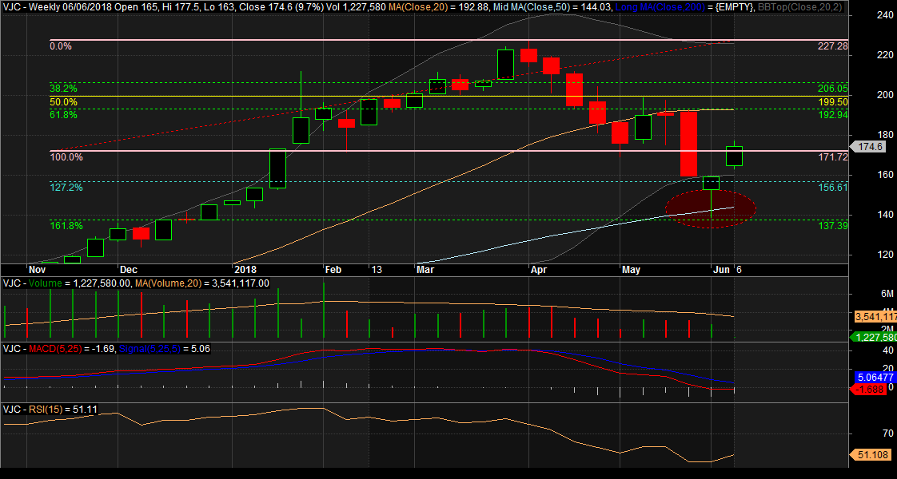This screenshot has height=479, width=897.
Task: Select the Jun marker on date axis
Action: [x=722, y=271]
